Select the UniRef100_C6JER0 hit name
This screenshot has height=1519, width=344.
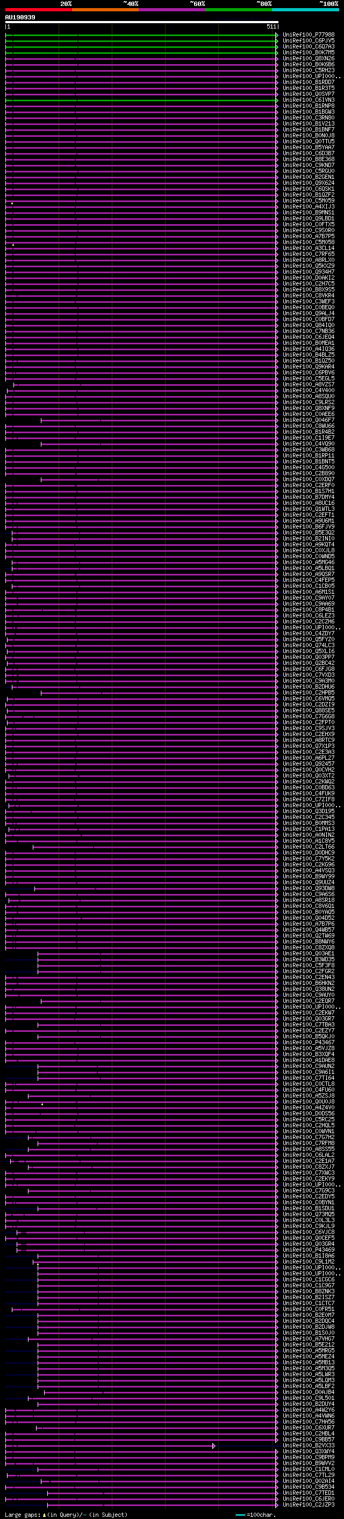point(308,1499)
